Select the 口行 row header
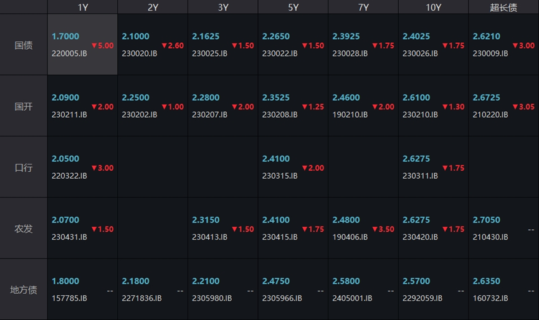 click(24, 167)
